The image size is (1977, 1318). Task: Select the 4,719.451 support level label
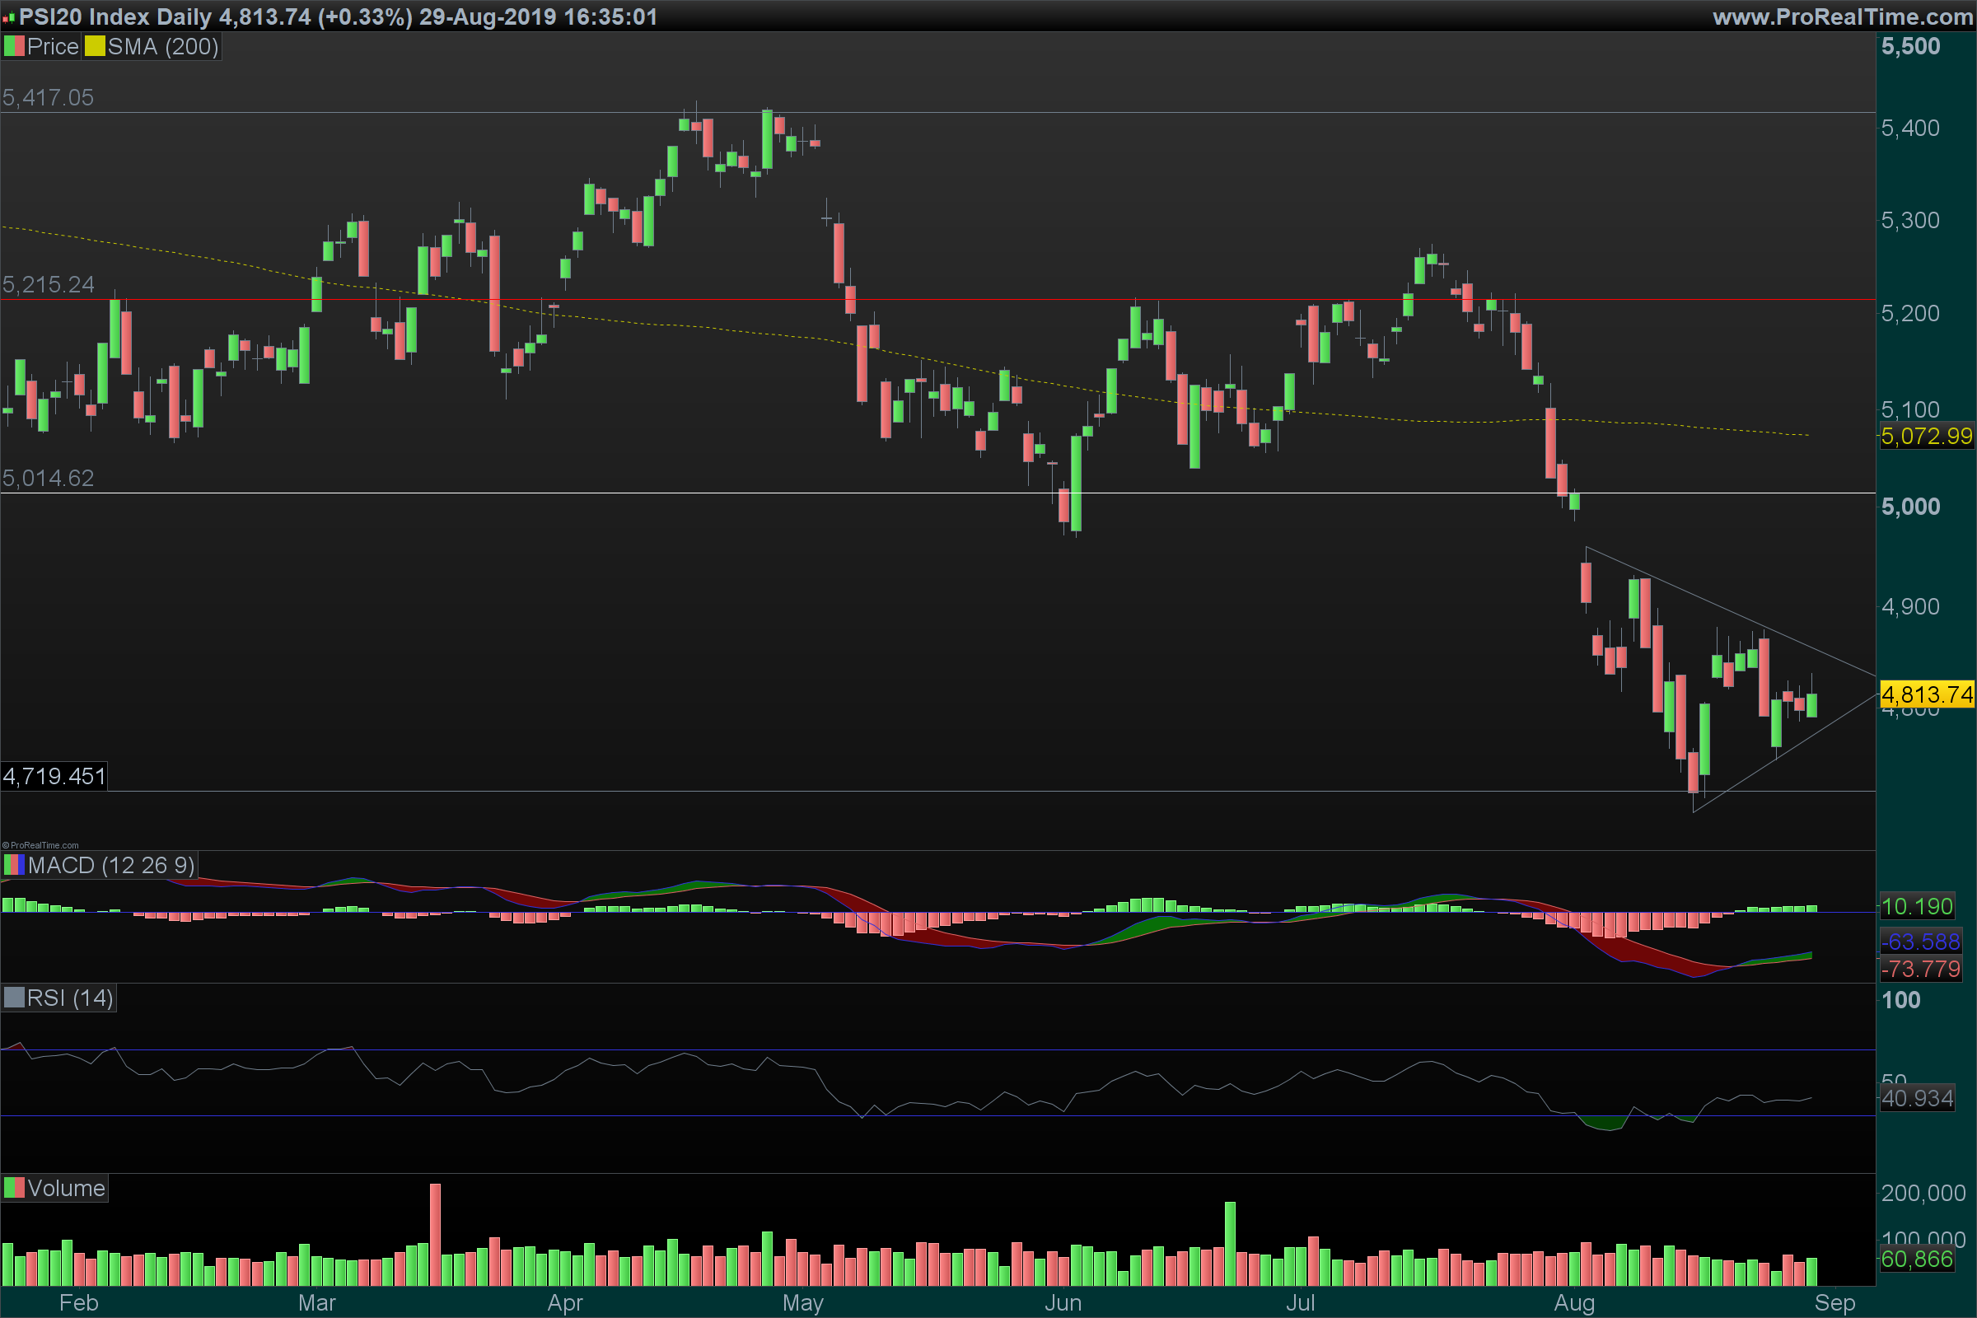pos(54,776)
